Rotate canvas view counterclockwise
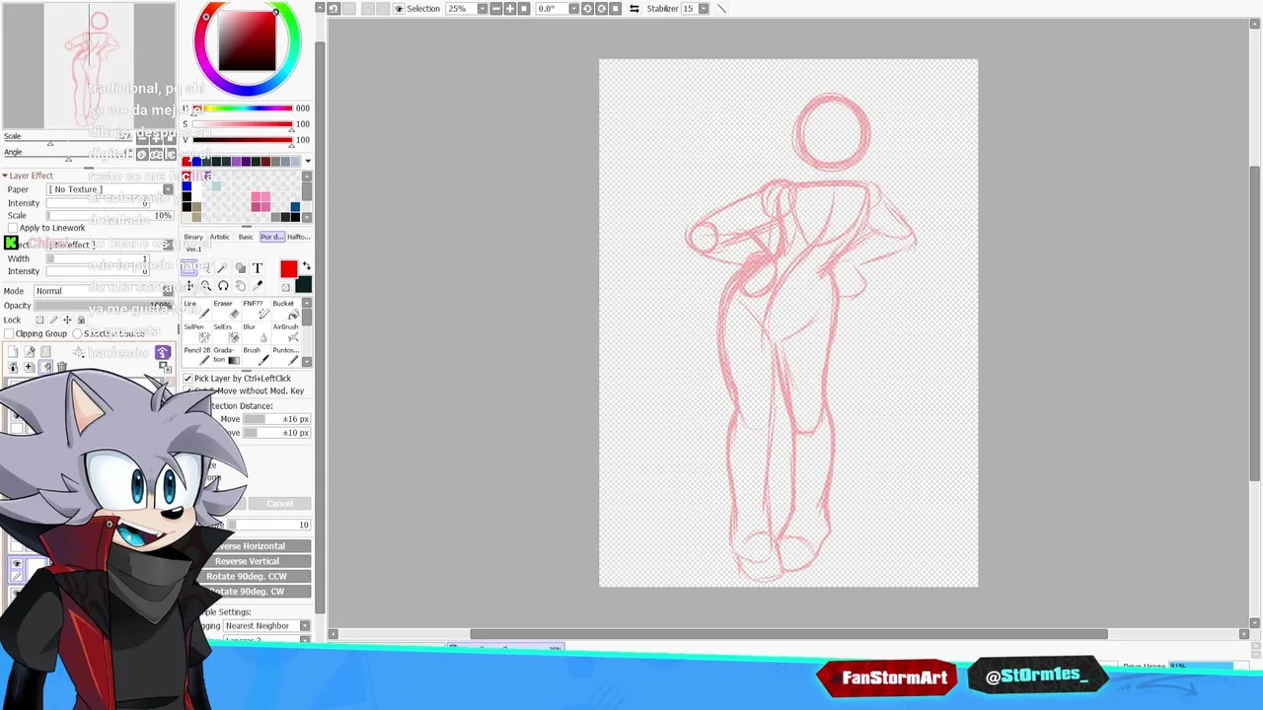 pos(587,8)
